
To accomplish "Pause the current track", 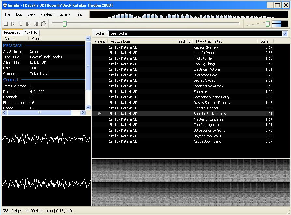I will tap(21, 24).
